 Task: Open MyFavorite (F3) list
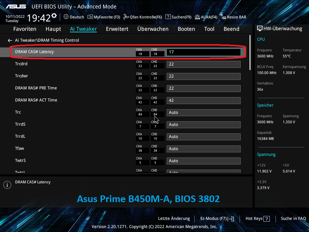(x=104, y=17)
